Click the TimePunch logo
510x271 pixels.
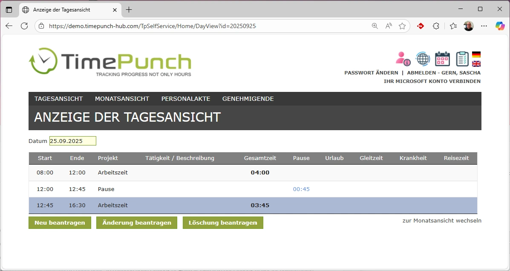pyautogui.click(x=110, y=63)
